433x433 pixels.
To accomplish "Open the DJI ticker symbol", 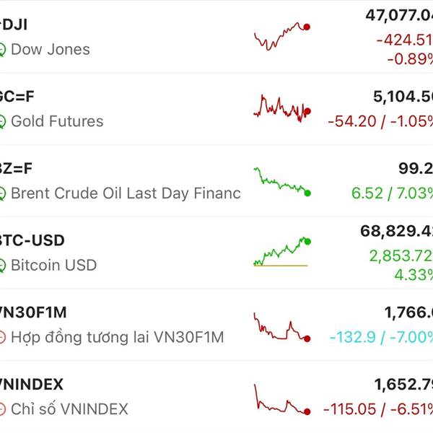I will coord(14,25).
